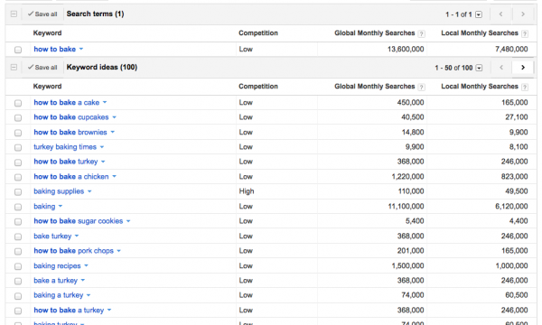The height and width of the screenshot is (325, 542).
Task: Open help for Global Monthly Searches in Search terms
Action: 421,33
